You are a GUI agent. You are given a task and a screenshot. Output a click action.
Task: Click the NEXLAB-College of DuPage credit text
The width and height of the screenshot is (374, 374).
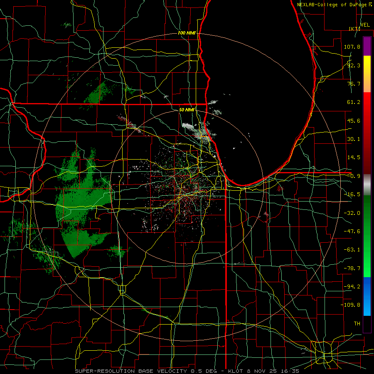pos(334,5)
